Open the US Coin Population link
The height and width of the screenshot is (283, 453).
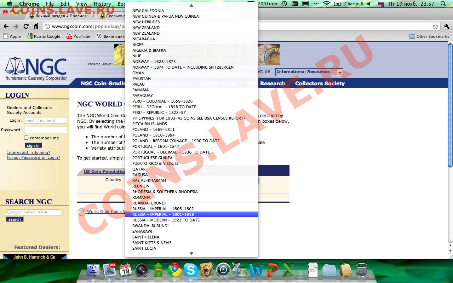104,172
